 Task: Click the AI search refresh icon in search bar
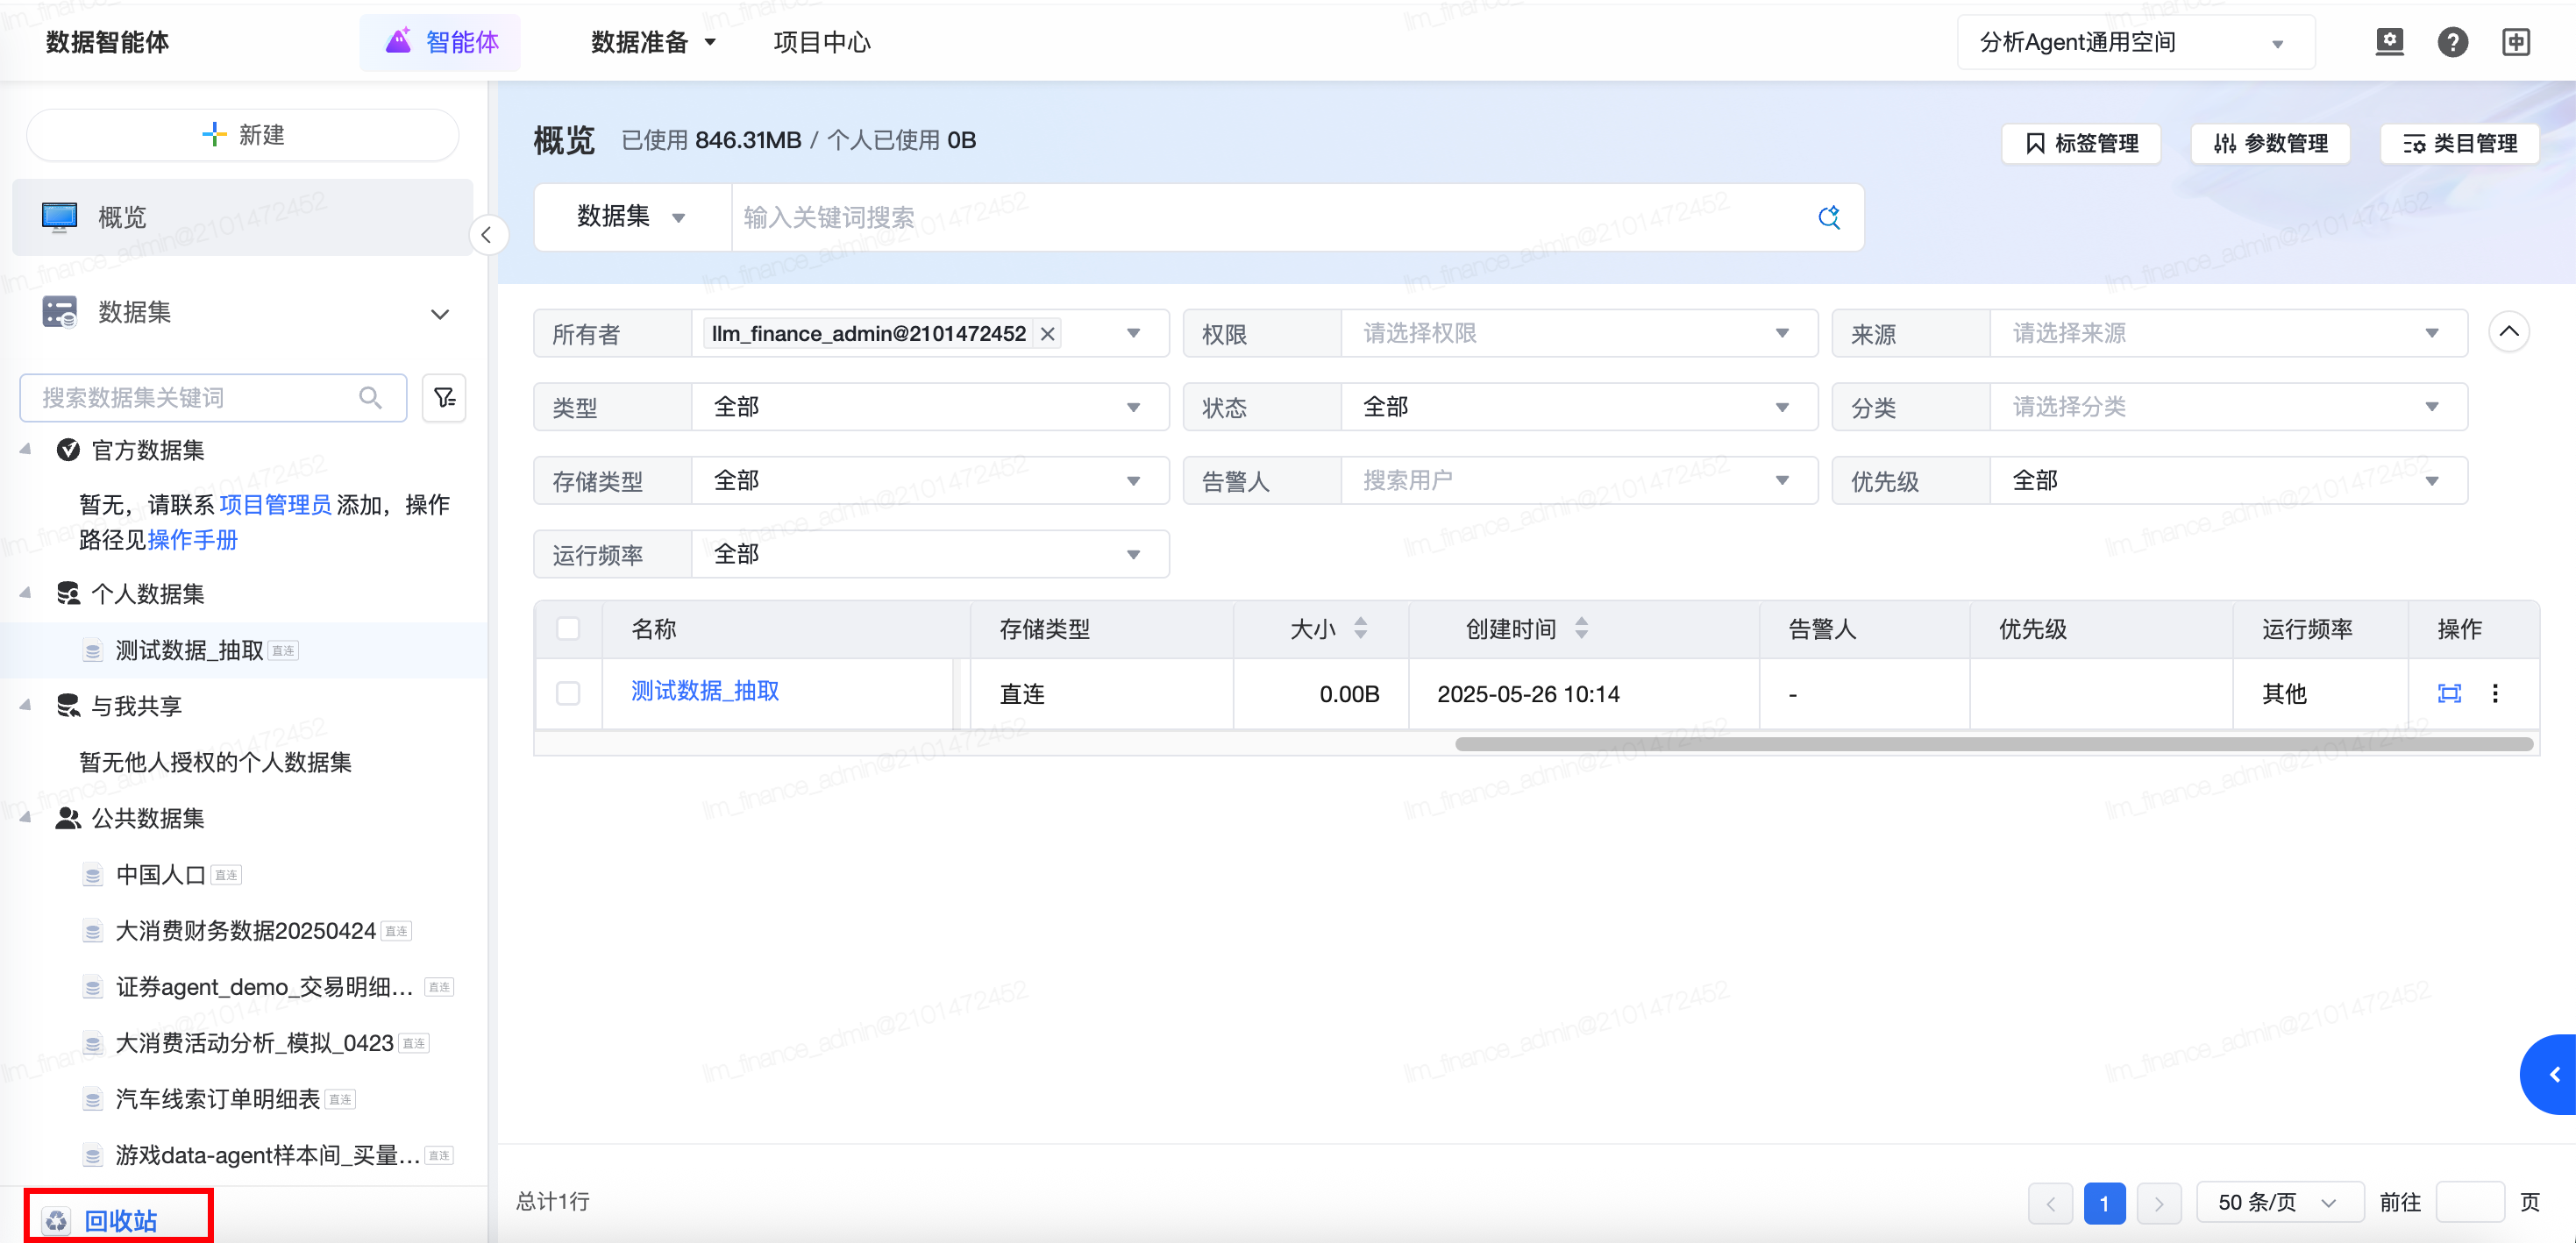[x=1829, y=217]
